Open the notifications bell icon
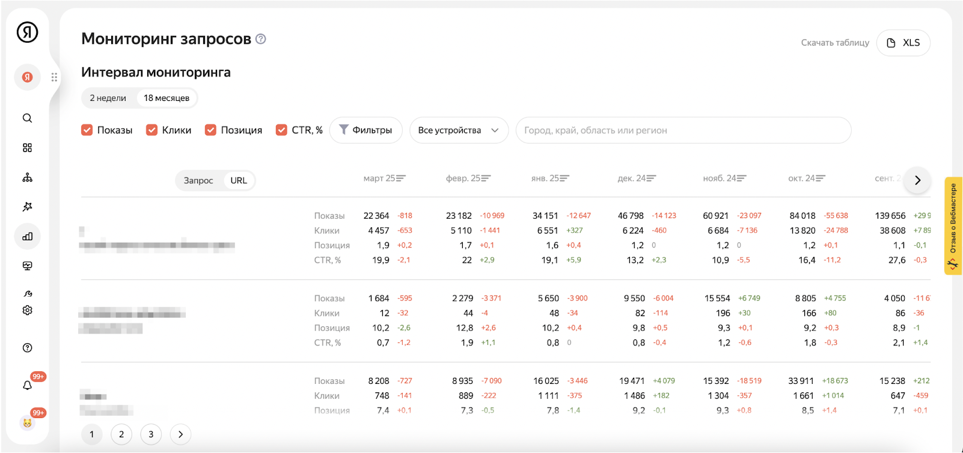This screenshot has height=453, width=963. point(27,385)
